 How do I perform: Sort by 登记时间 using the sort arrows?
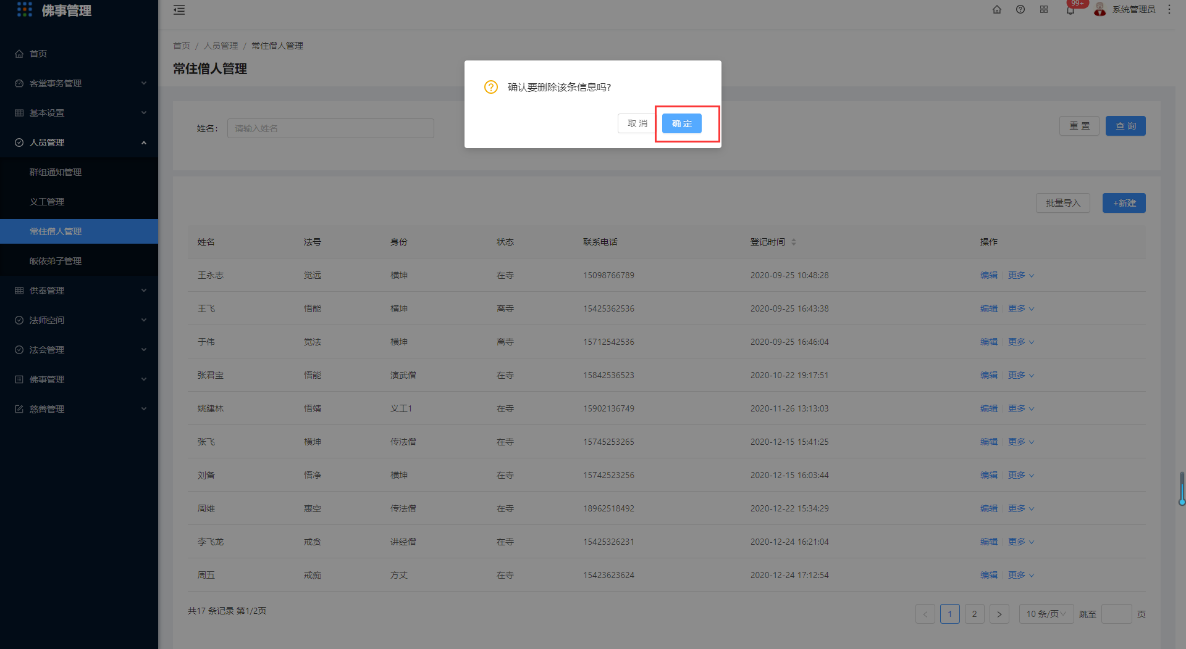point(794,242)
